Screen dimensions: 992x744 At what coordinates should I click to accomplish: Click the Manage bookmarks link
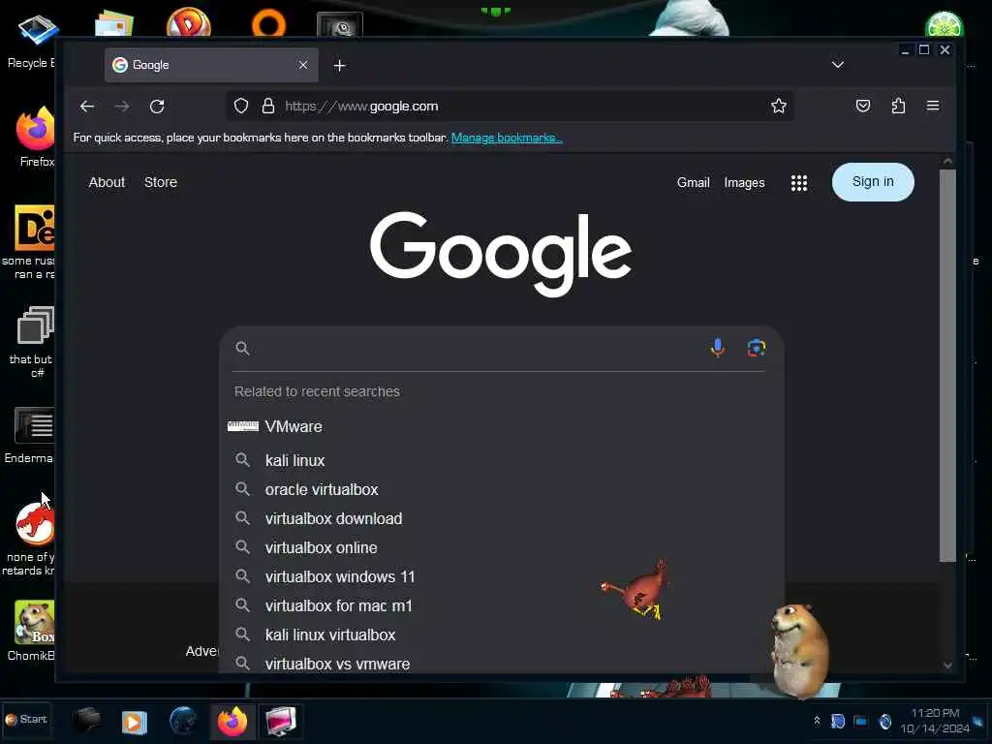[506, 138]
